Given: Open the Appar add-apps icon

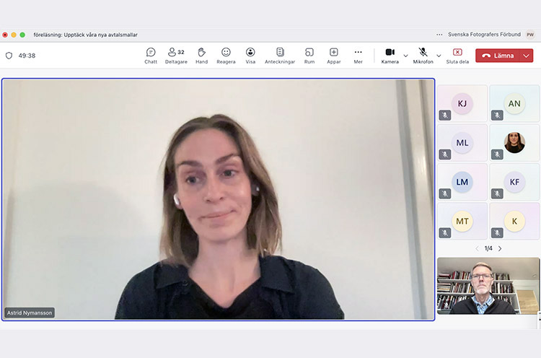Looking at the screenshot, I should 334,56.
